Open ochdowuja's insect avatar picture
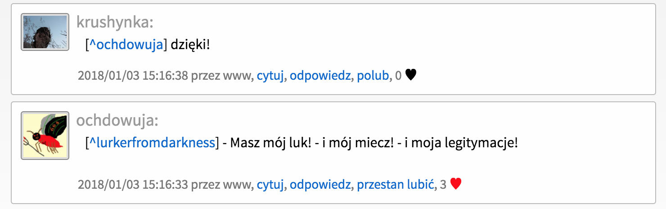Viewport: 666px width, 209px height. [45, 136]
